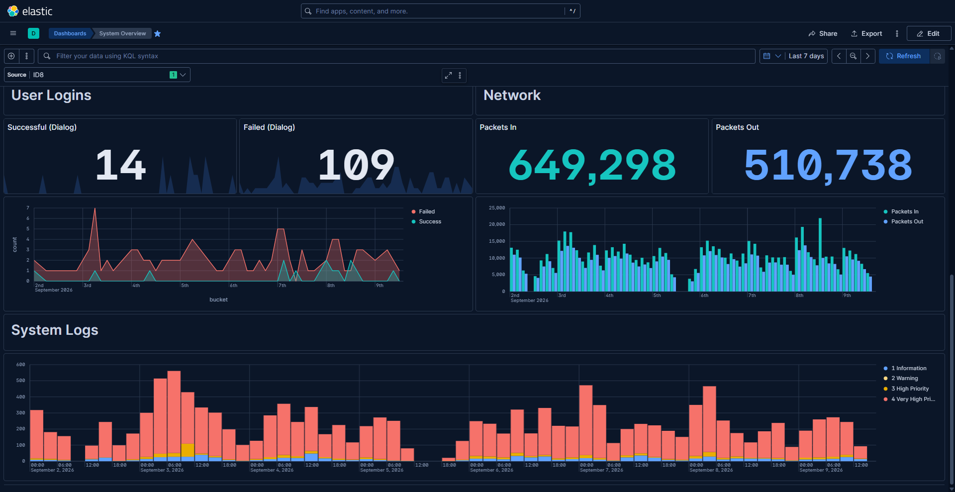Focus the KQL filter input field
Screen dimensions: 955x492
(x=396, y=56)
